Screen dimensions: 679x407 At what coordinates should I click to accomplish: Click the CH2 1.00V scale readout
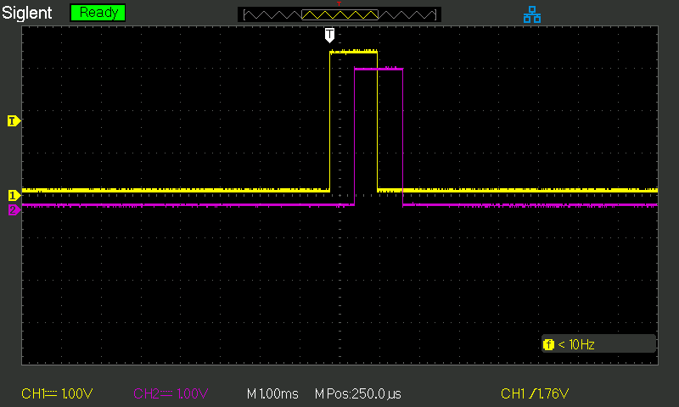click(x=171, y=393)
